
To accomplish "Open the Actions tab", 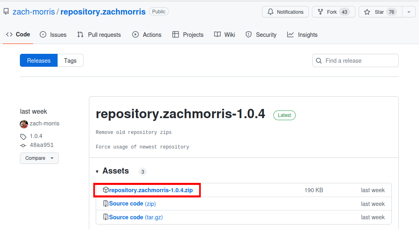I will pyautogui.click(x=147, y=35).
